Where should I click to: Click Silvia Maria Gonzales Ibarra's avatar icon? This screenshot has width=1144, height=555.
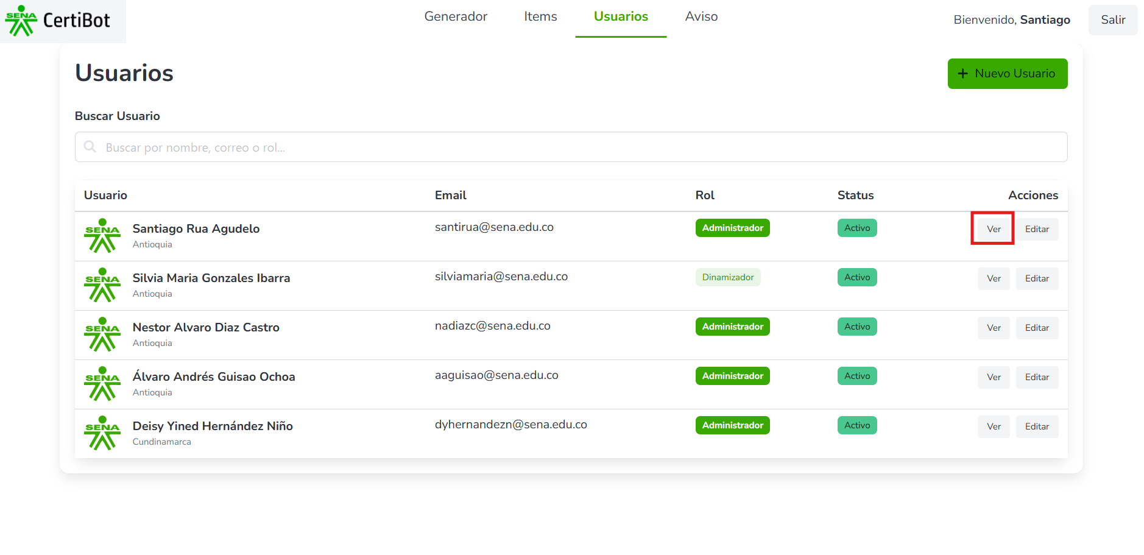coord(102,285)
